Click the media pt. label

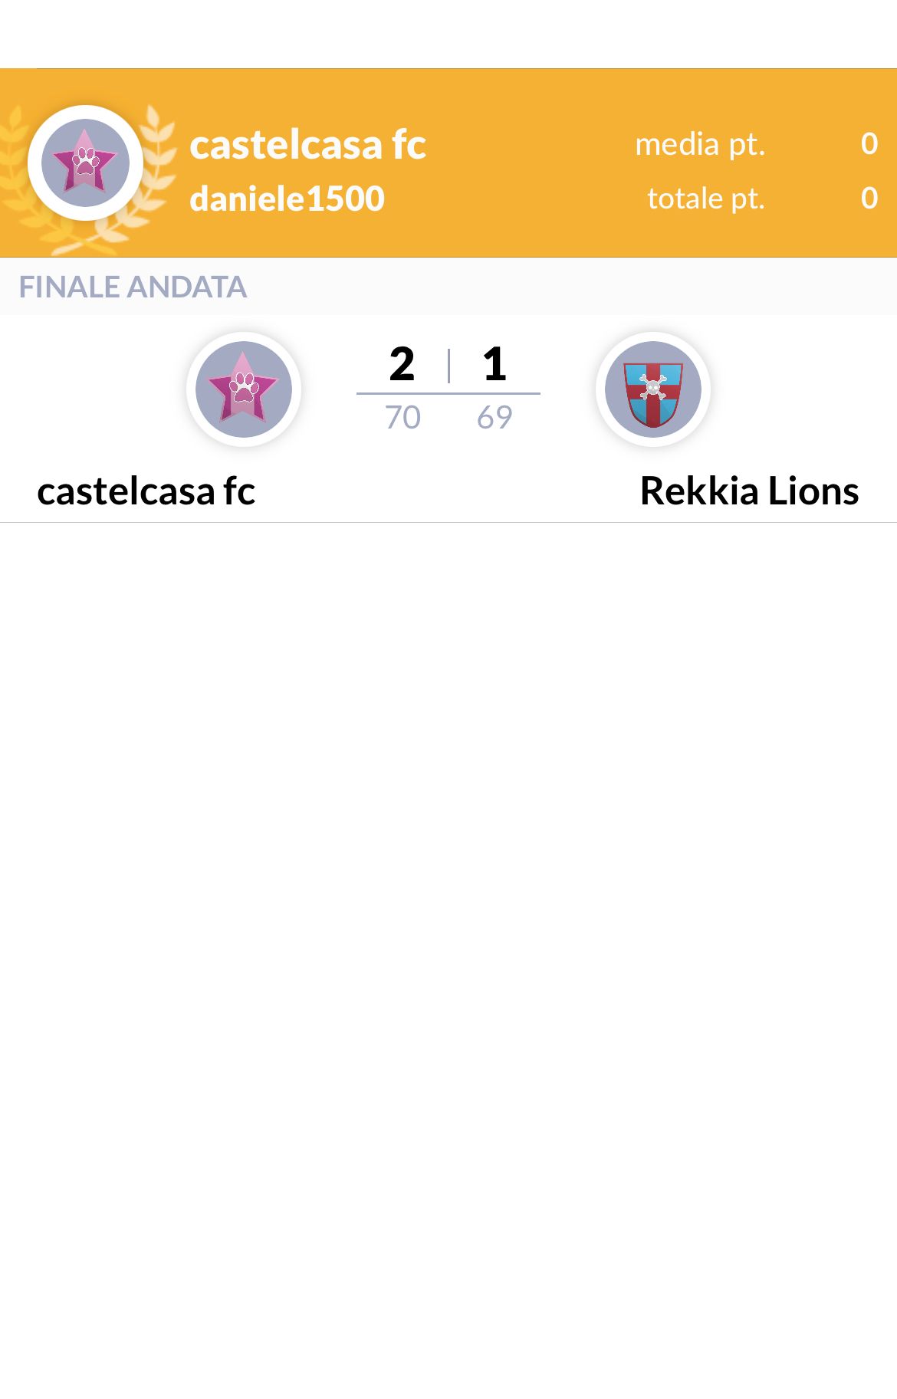(700, 144)
